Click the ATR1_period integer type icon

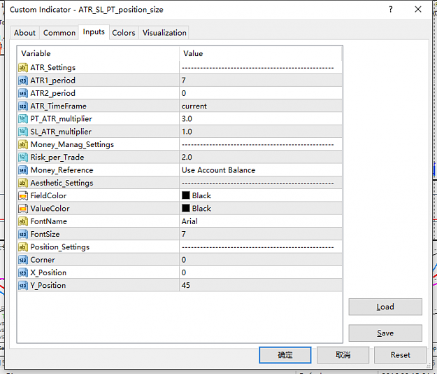coord(23,81)
